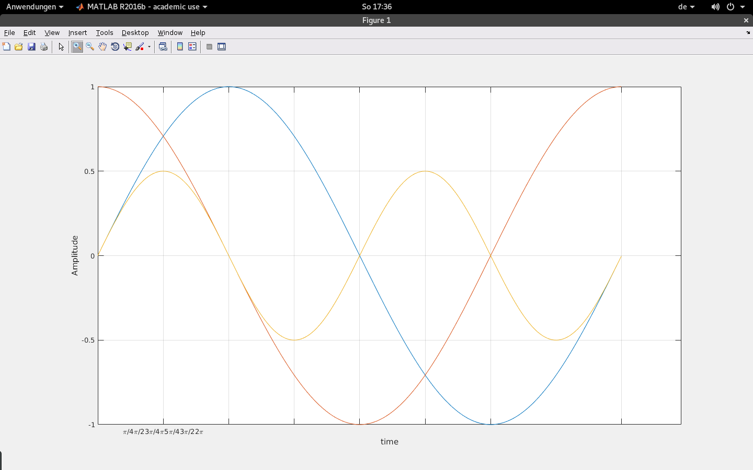Close the Figure 1 window
The width and height of the screenshot is (753, 470).
(x=746, y=20)
